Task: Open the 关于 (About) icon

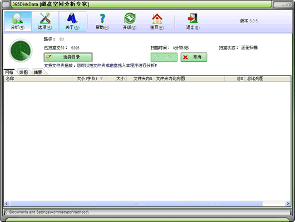Action: tap(72, 21)
